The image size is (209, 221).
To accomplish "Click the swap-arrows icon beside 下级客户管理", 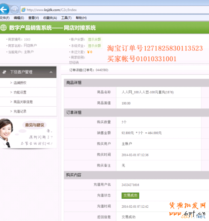I will pyautogui.click(x=5, y=72).
